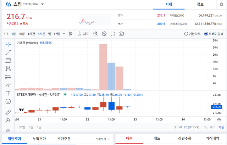
Task: Take a chart snapshot with camera icon
Action: 121,34
